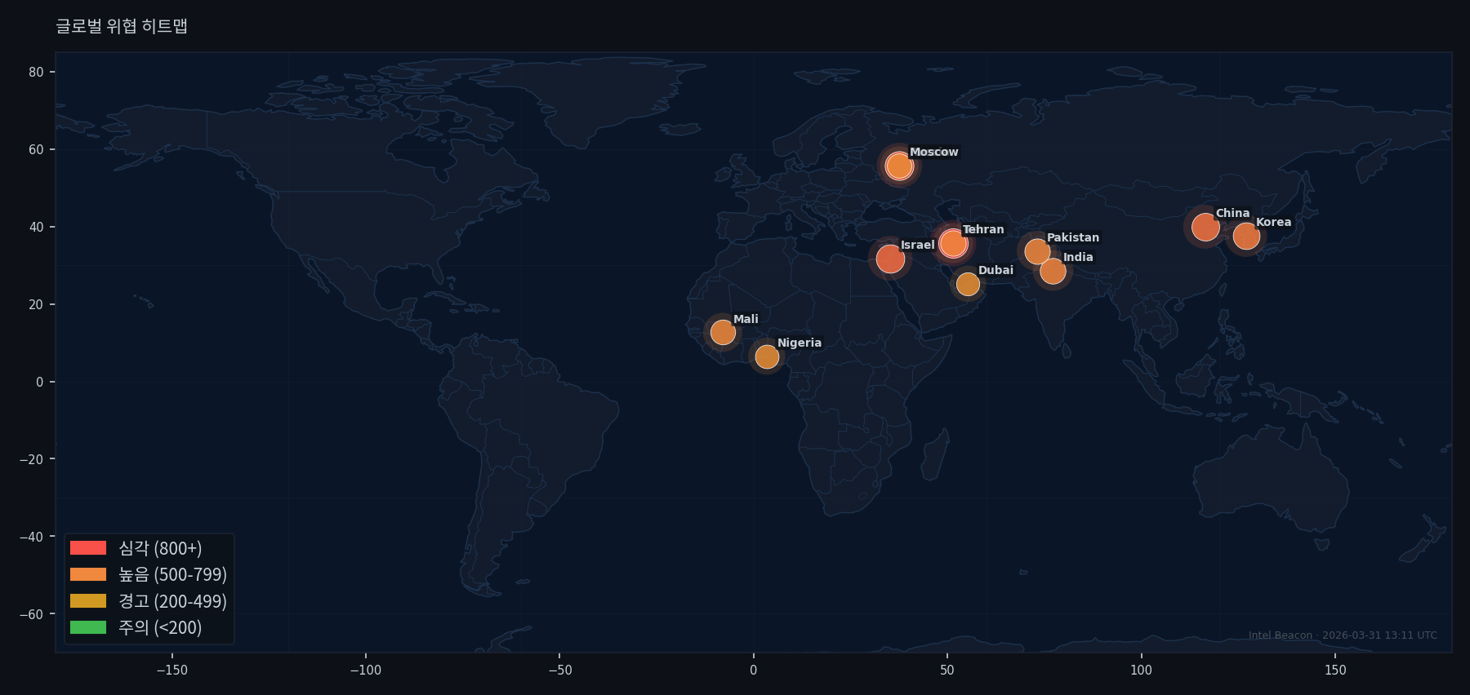
Task: Click the Israel label text
Action: (x=917, y=245)
